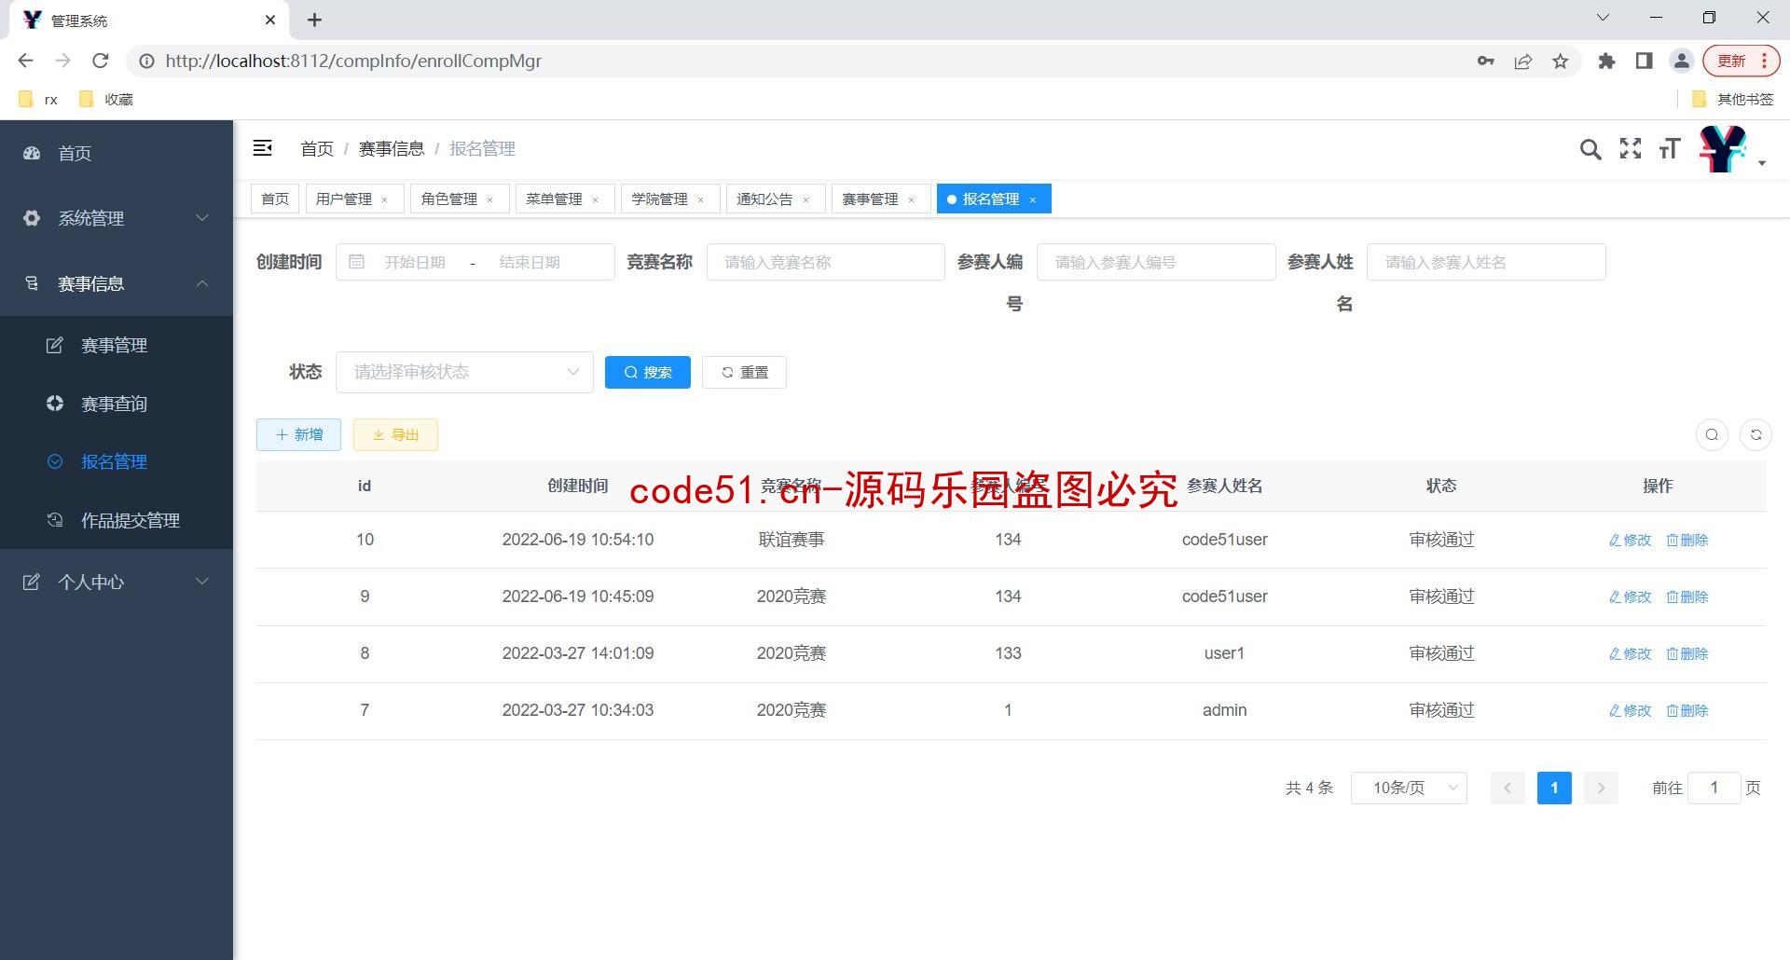The image size is (1790, 960).
Task: Open browser extensions puzzle icon
Action: 1606,61
